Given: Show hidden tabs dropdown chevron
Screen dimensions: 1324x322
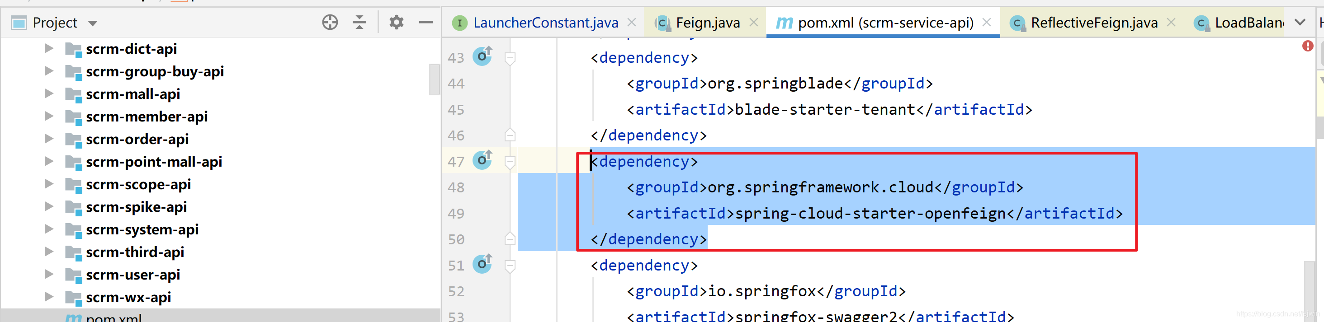Looking at the screenshot, I should tap(1299, 22).
